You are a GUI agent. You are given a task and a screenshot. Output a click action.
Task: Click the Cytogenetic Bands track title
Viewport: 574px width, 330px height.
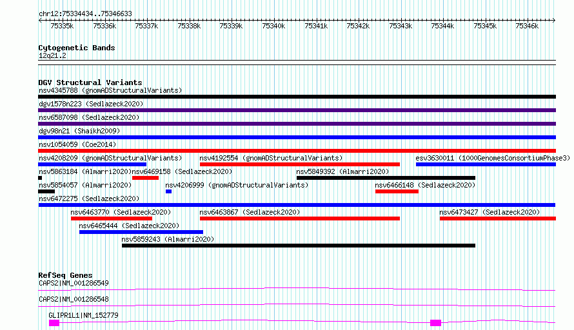[x=77, y=48]
